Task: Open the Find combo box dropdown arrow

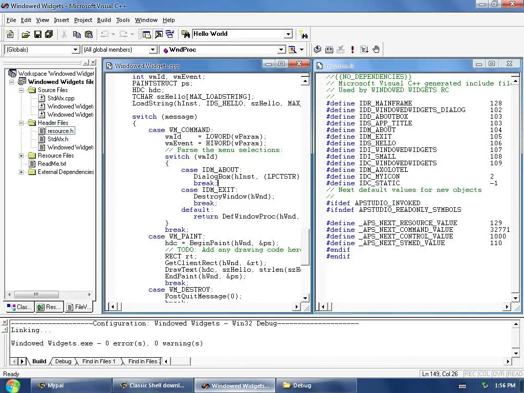Action: click(289, 34)
